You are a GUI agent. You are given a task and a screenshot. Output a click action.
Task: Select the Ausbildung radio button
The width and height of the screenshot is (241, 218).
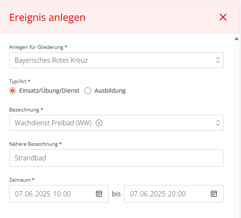88,91
